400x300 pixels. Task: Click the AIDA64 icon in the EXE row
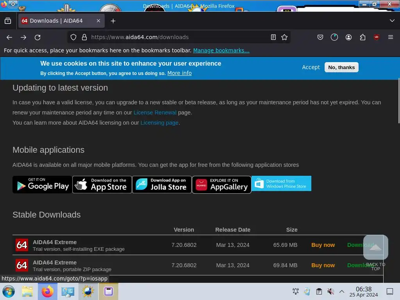pyautogui.click(x=22, y=245)
